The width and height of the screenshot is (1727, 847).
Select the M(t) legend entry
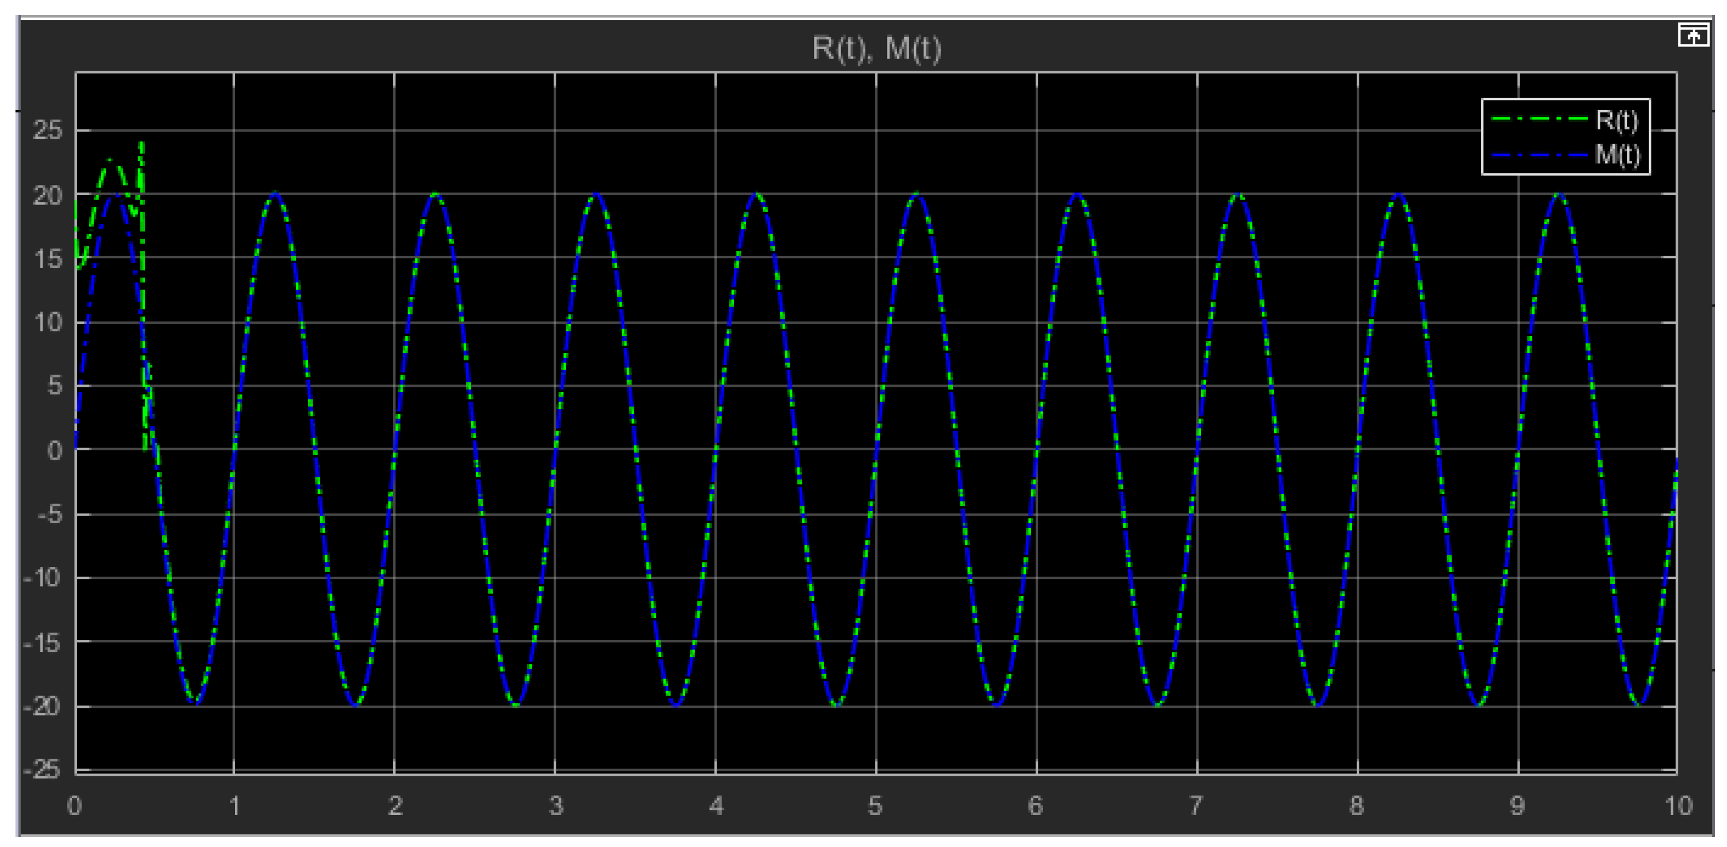pyautogui.click(x=1565, y=155)
